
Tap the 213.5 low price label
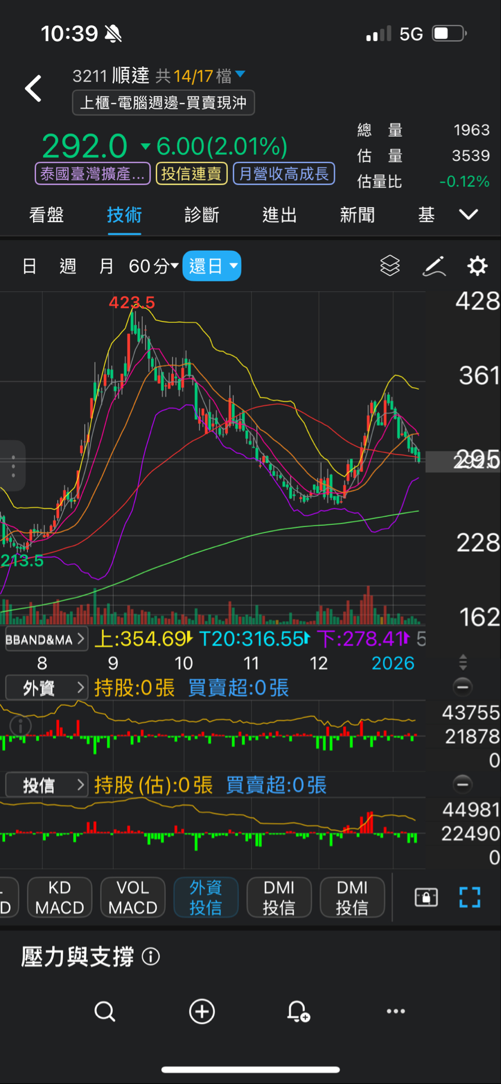pyautogui.click(x=22, y=561)
